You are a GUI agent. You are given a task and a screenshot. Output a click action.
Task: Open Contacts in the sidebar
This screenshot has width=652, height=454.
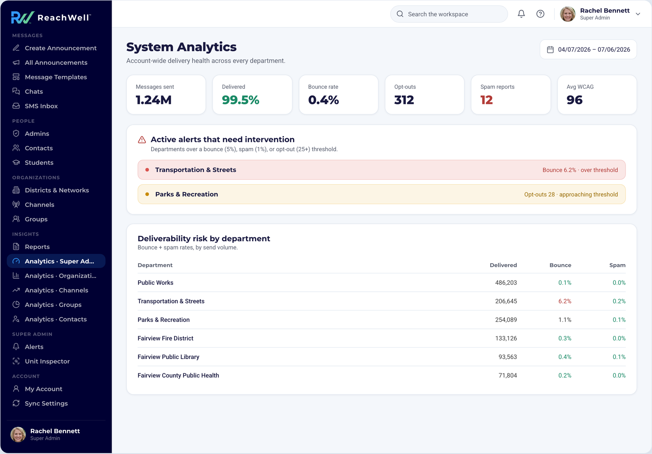(x=56, y=148)
